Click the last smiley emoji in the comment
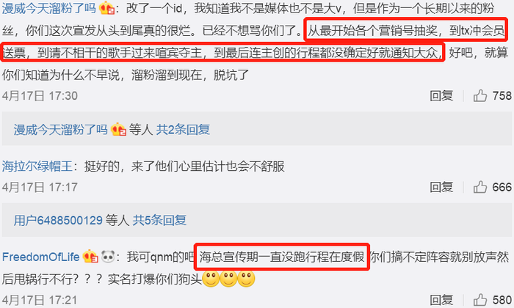 [246, 279]
